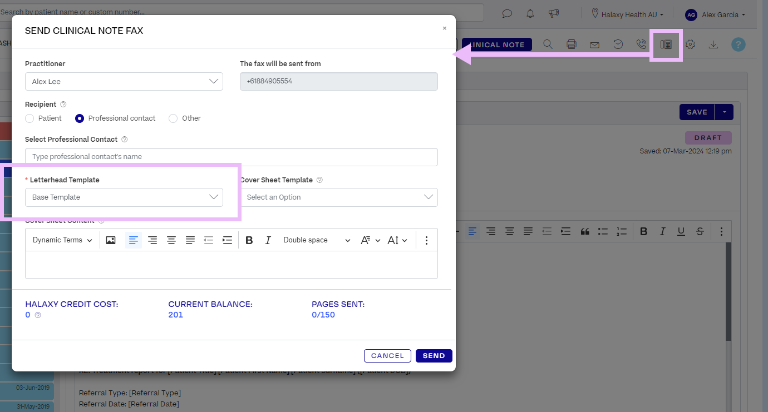Apply underline in the background note editor

681,231
